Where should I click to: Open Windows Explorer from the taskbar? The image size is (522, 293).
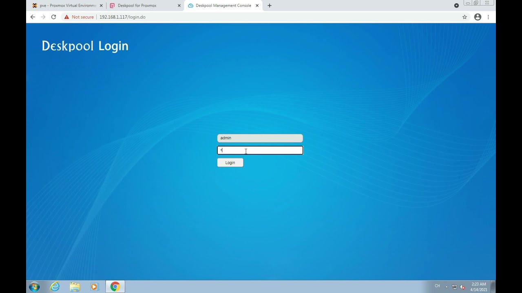coord(75,287)
